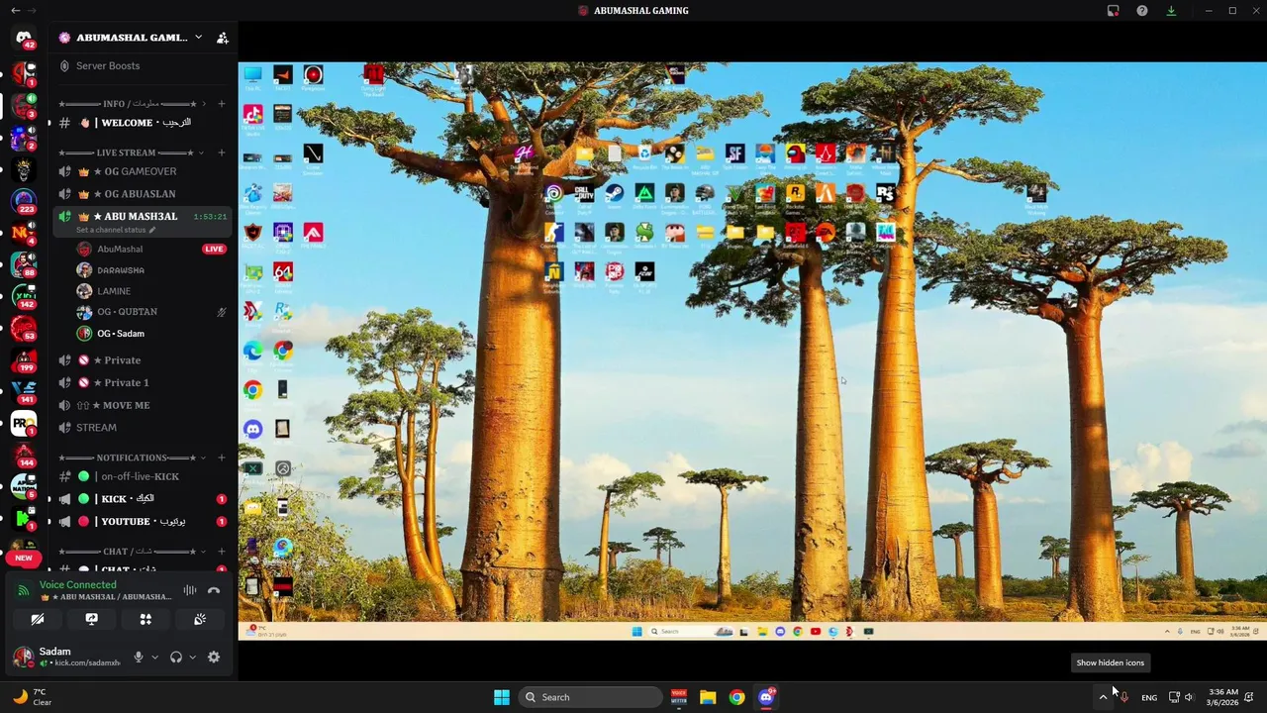
Task: Join the STREAM voice channel
Action: (x=143, y=428)
